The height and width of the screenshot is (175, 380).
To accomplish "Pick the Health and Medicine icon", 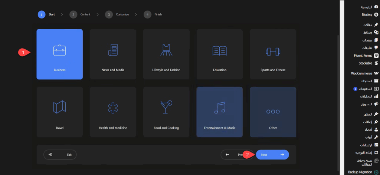I will pos(113,108).
